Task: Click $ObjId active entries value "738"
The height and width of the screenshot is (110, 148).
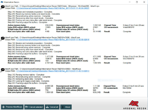Action: [x=47, y=90]
